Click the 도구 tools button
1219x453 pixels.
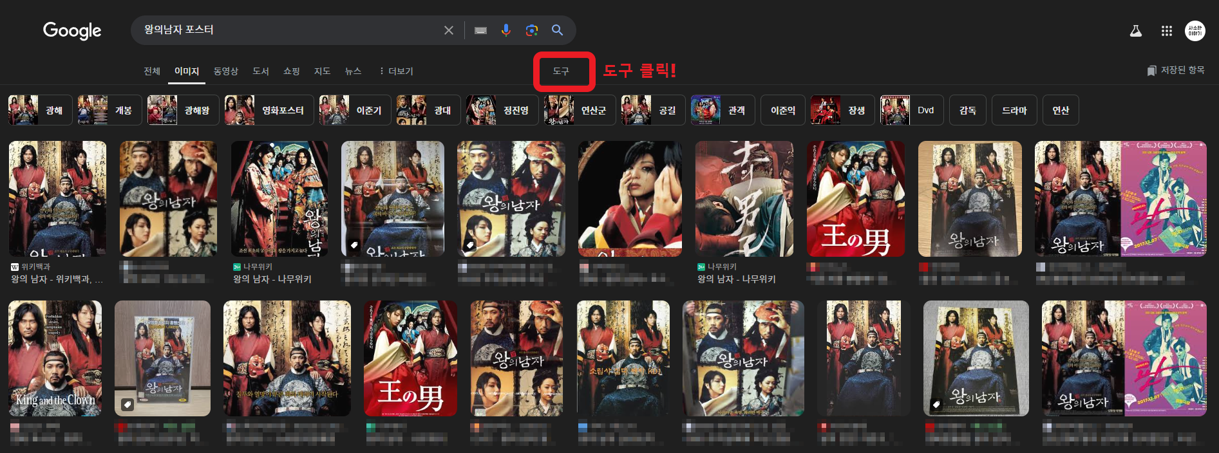(561, 71)
